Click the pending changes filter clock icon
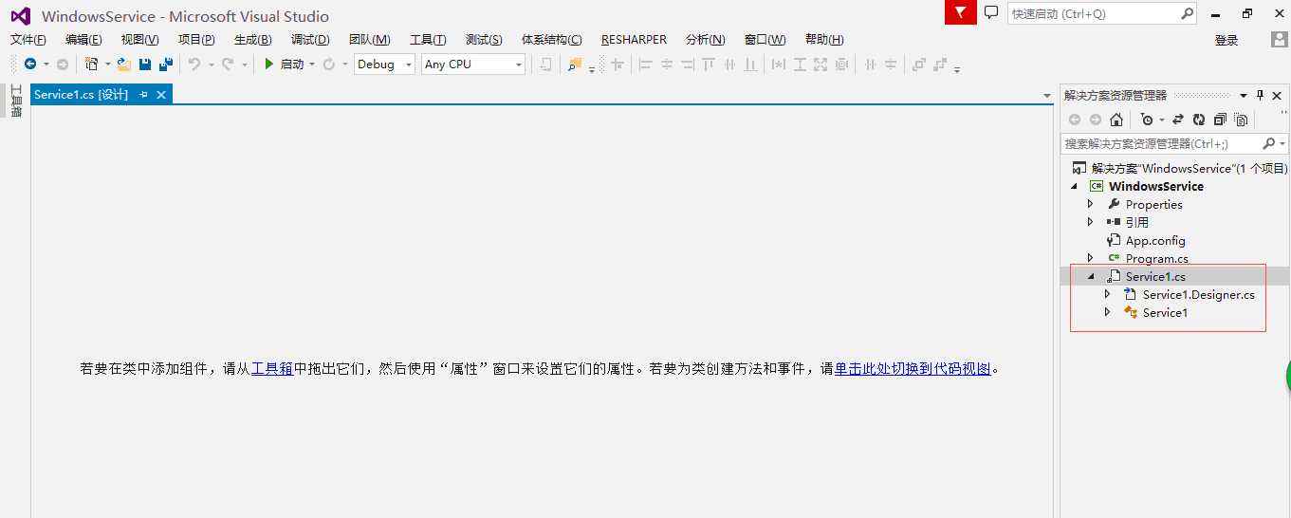 1147,120
